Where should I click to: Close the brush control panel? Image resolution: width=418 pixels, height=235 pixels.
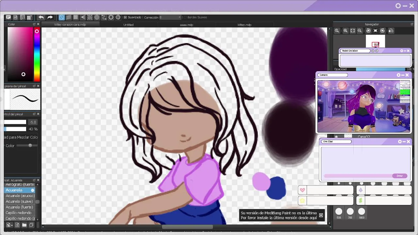38,114
